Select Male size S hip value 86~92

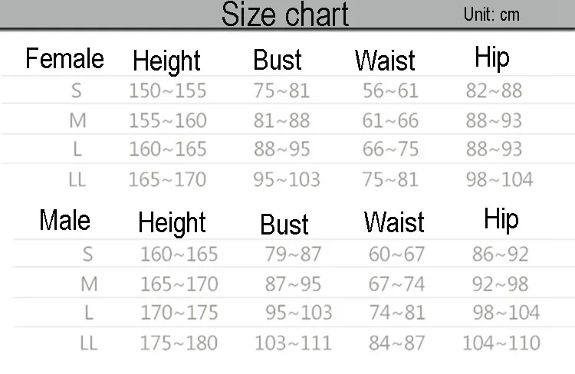[500, 254]
